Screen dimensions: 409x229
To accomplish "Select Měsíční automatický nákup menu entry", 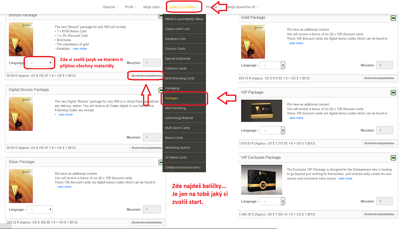I will pyautogui.click(x=184, y=19).
